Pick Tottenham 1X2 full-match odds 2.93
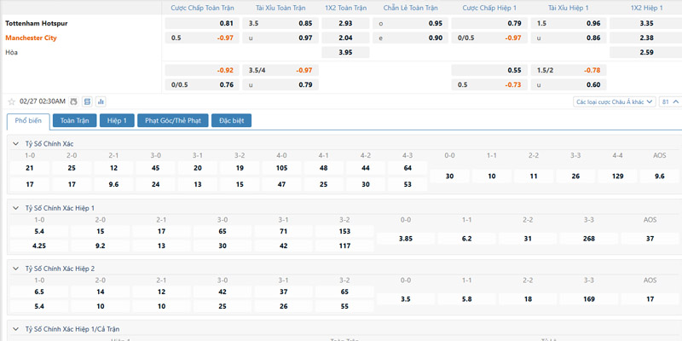The width and height of the screenshot is (682, 341). tap(345, 24)
